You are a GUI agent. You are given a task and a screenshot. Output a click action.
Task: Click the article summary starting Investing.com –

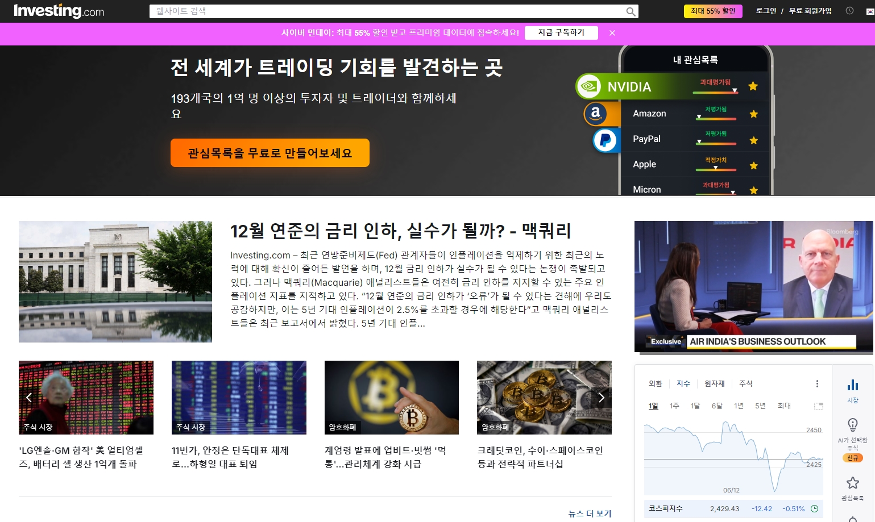click(421, 289)
